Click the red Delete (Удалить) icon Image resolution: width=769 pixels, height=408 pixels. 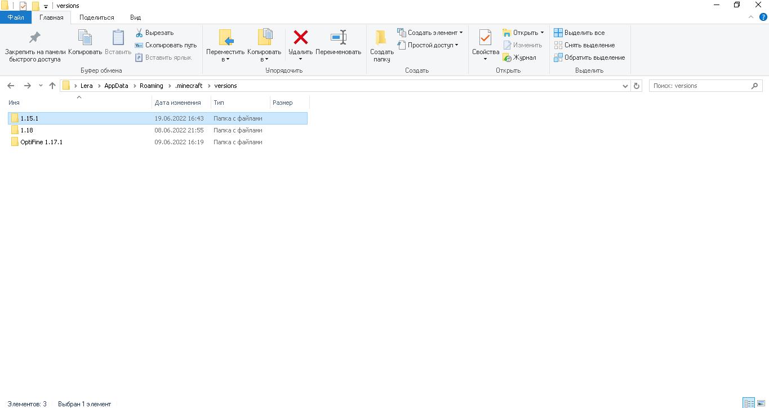pos(301,38)
